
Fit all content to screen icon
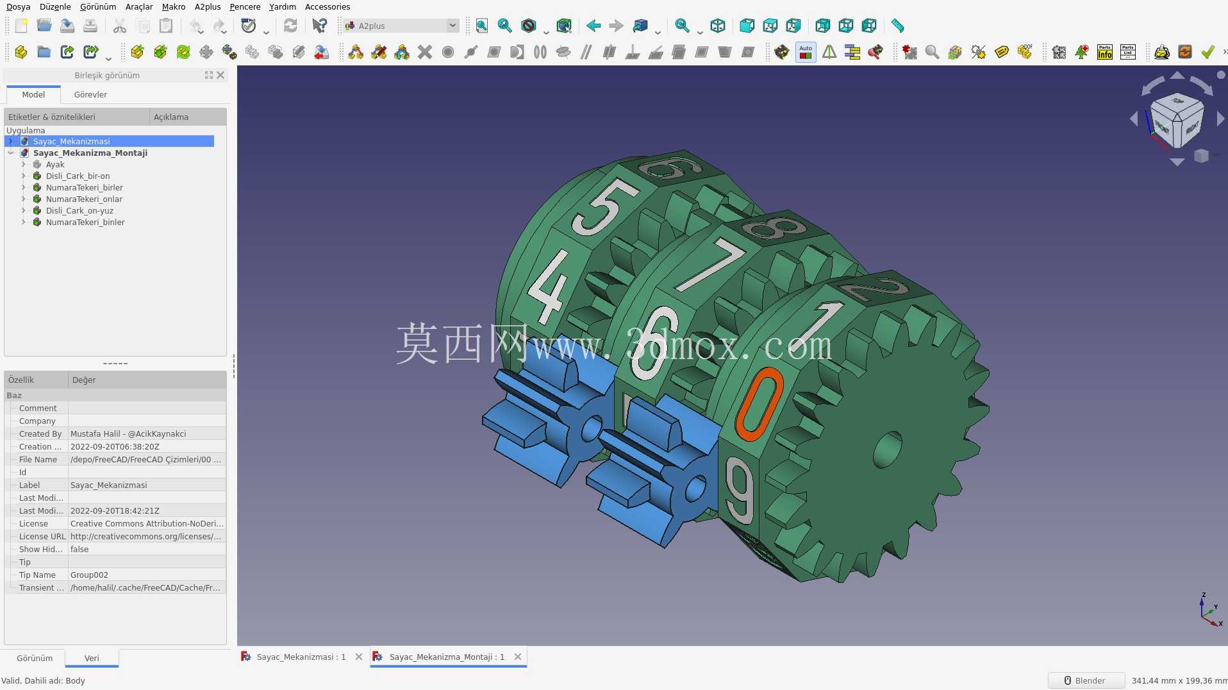(482, 26)
